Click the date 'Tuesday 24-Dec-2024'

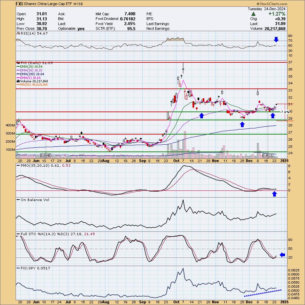(266, 9)
